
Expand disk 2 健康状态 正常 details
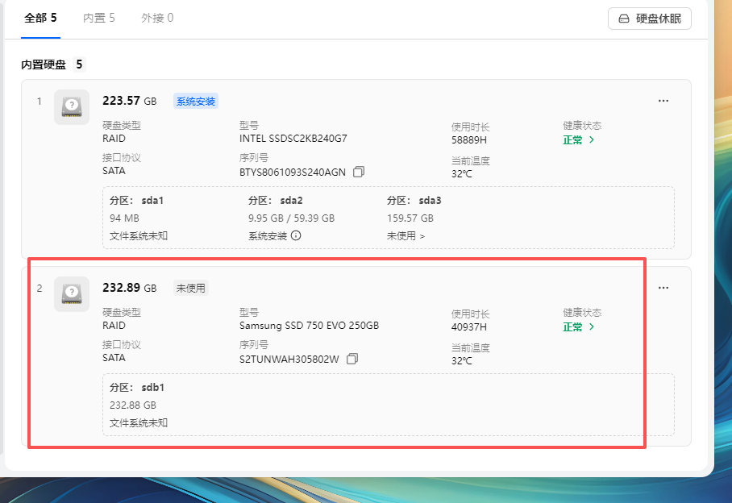579,327
